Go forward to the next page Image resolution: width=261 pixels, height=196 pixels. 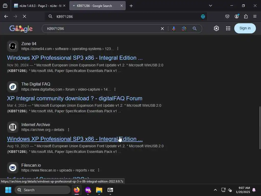coord(15,16)
